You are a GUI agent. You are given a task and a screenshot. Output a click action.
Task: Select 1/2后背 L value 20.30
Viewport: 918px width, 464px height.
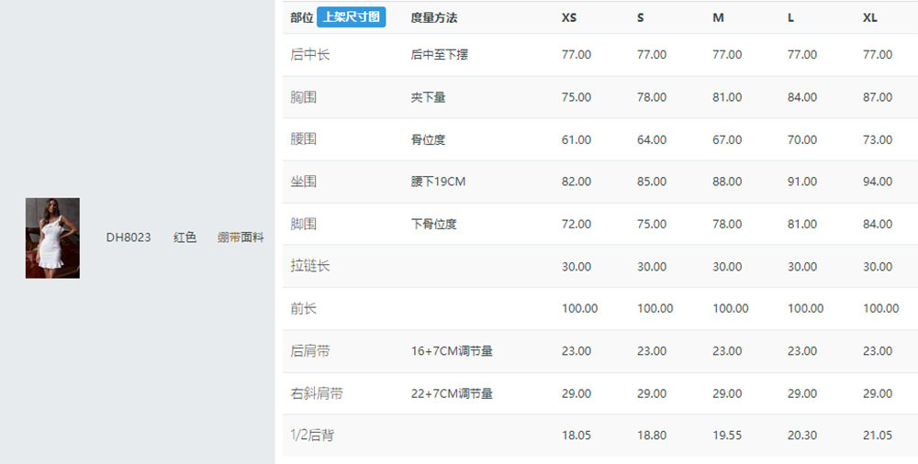pos(802,436)
